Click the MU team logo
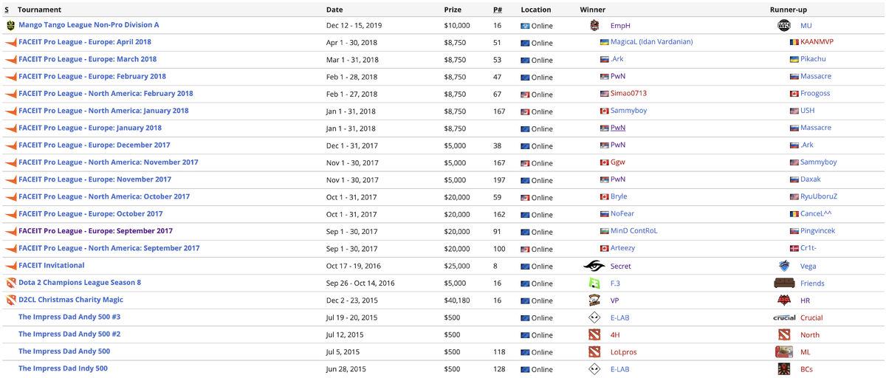The image size is (886, 378). tap(784, 26)
